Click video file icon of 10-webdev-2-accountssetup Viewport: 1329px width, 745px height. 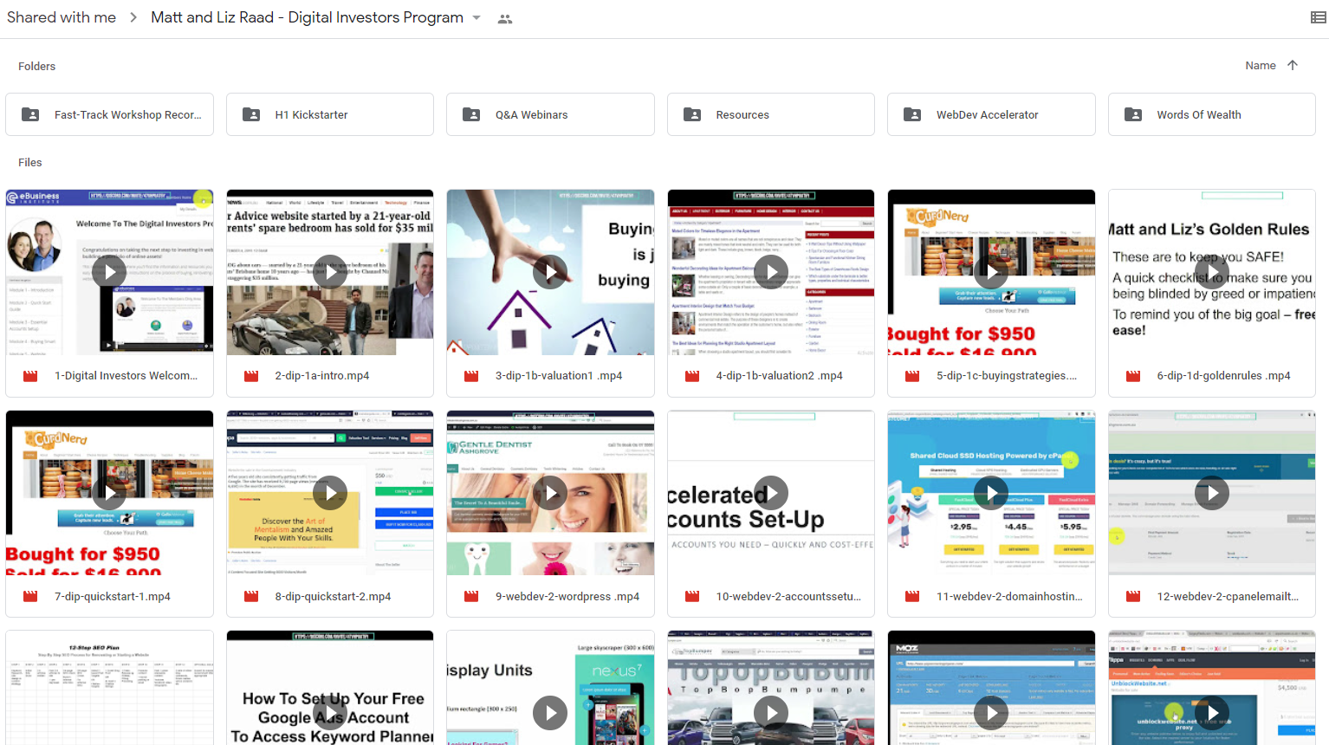[x=692, y=597]
